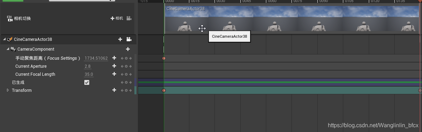Select the Transform keyframe at frame 0000
This screenshot has height=132, width=422.
[164, 90]
